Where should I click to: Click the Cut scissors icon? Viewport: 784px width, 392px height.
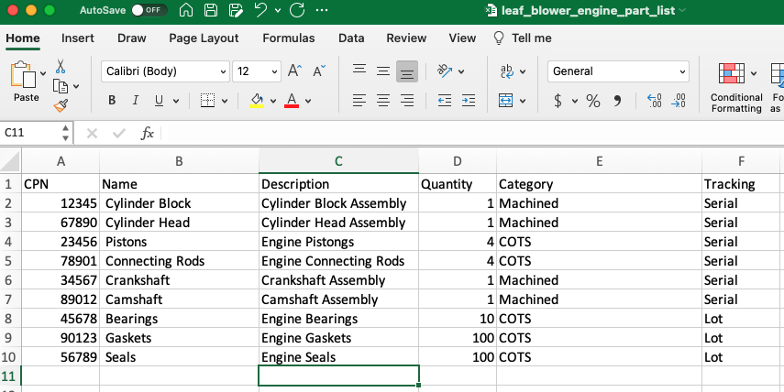click(61, 67)
